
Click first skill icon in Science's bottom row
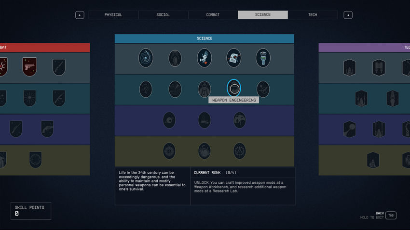169,151
